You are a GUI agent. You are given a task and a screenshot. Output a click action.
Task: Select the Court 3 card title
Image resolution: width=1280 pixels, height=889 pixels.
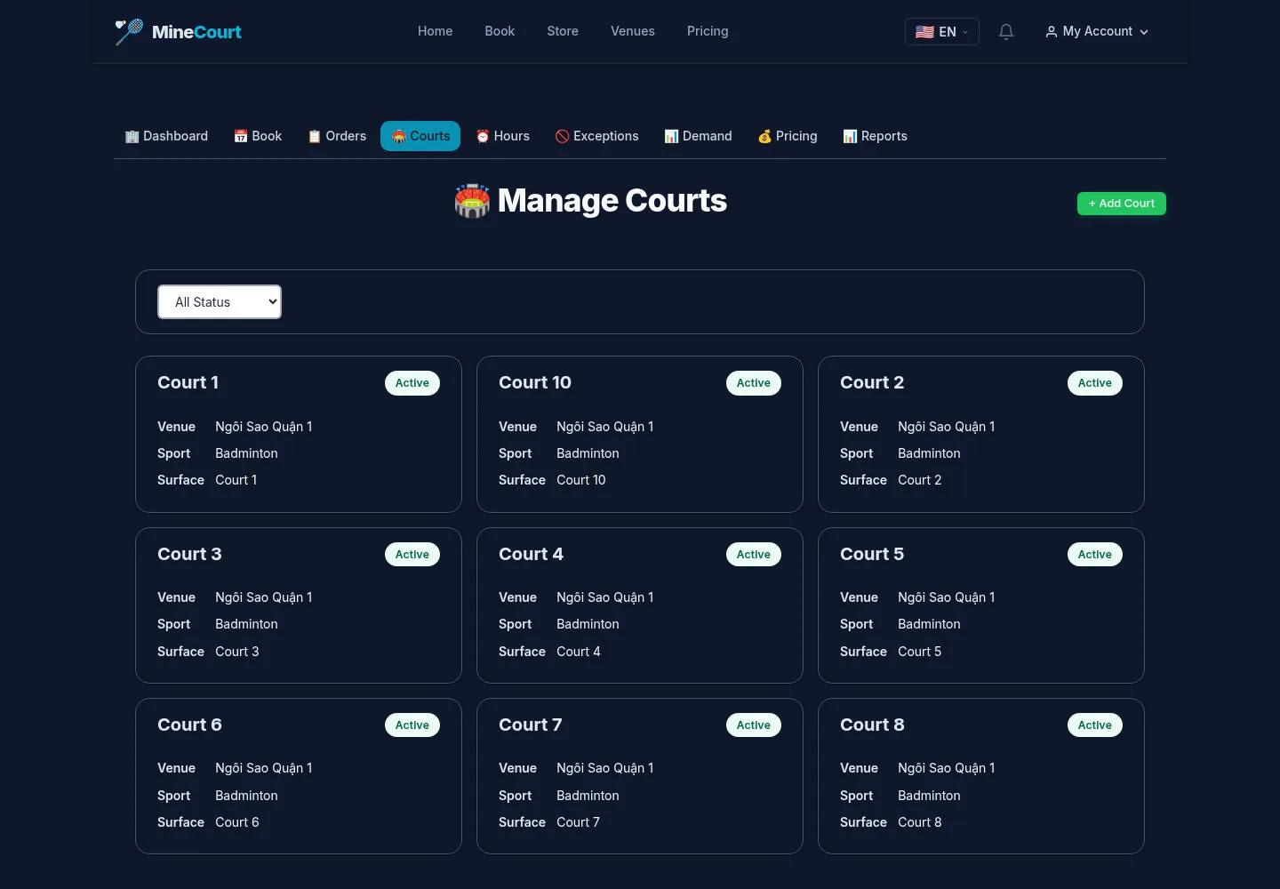(189, 554)
